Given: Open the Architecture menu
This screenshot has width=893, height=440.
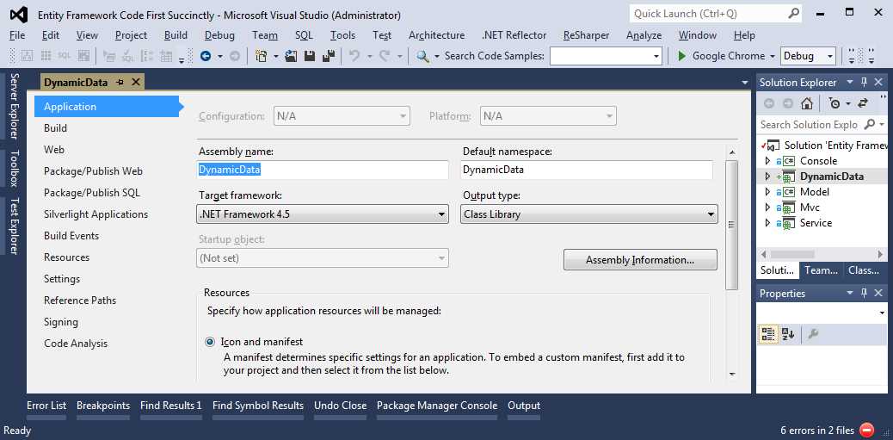Looking at the screenshot, I should 436,35.
